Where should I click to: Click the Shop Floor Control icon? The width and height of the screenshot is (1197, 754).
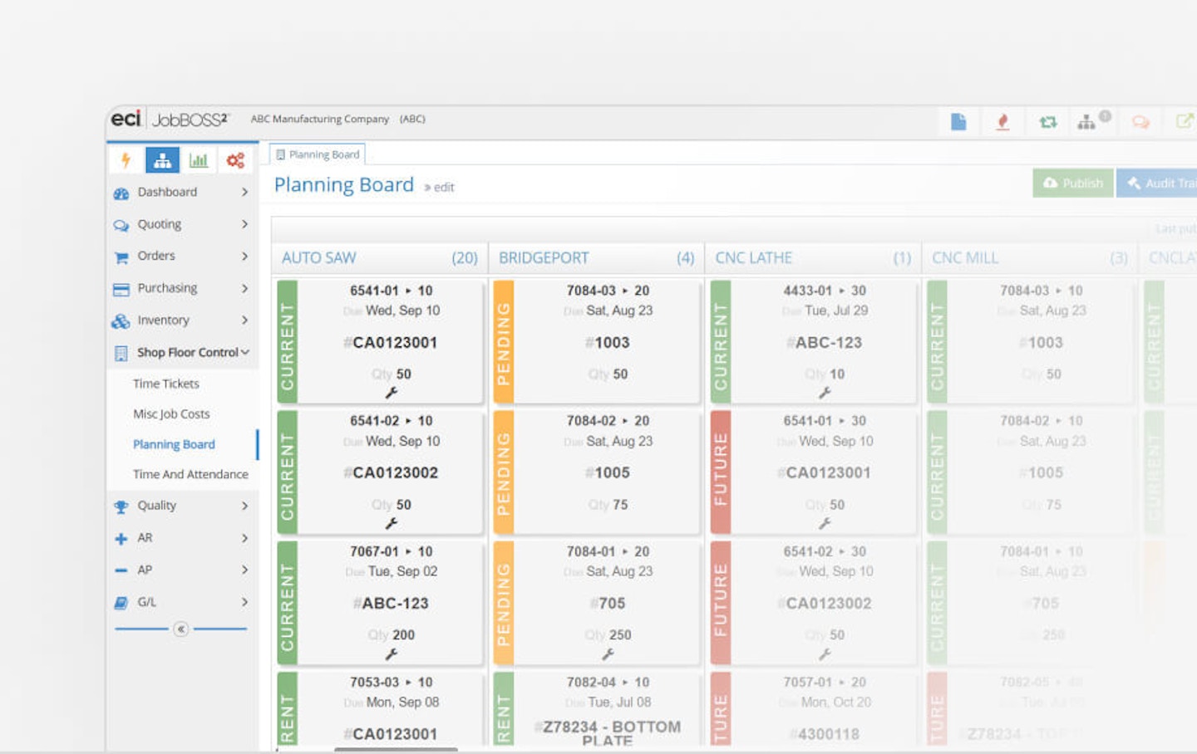coord(121,354)
